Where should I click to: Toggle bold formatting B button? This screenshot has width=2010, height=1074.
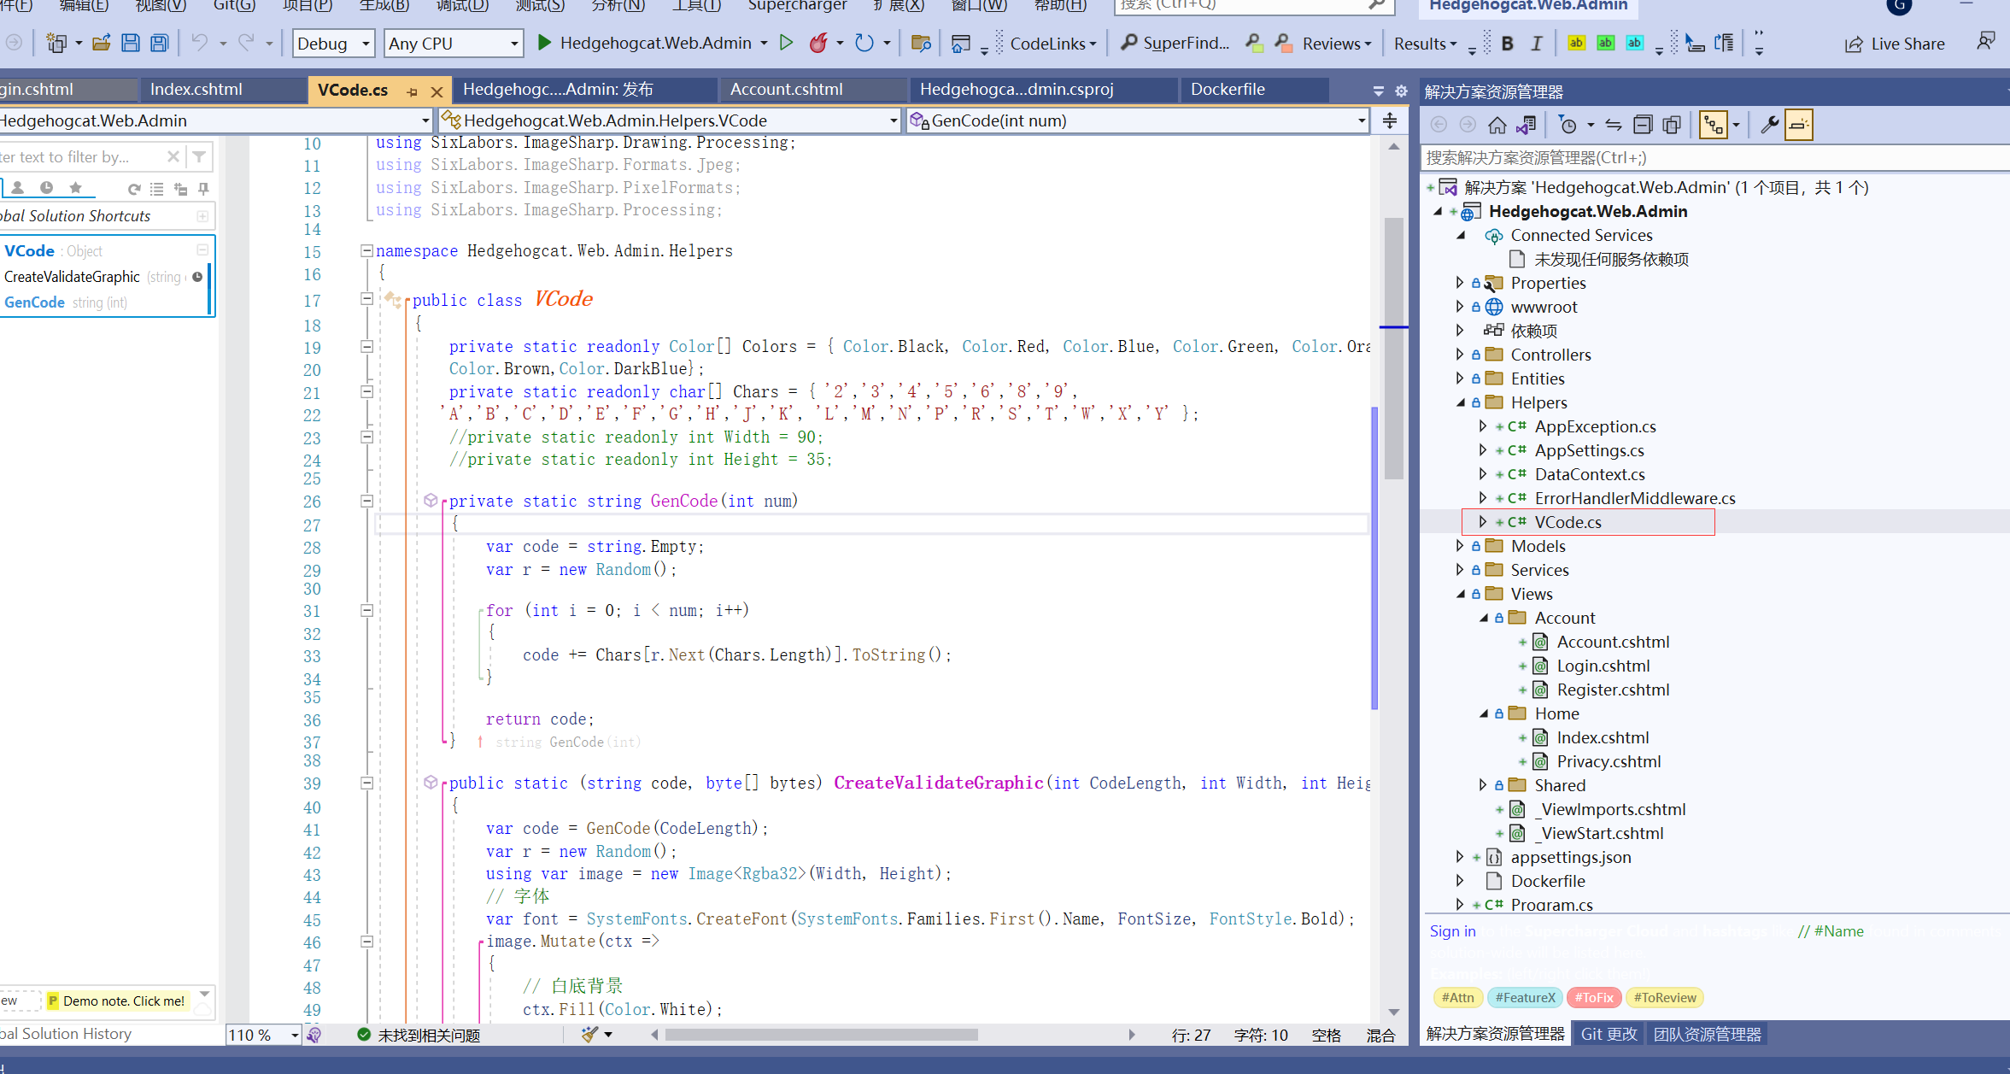coord(1508,44)
